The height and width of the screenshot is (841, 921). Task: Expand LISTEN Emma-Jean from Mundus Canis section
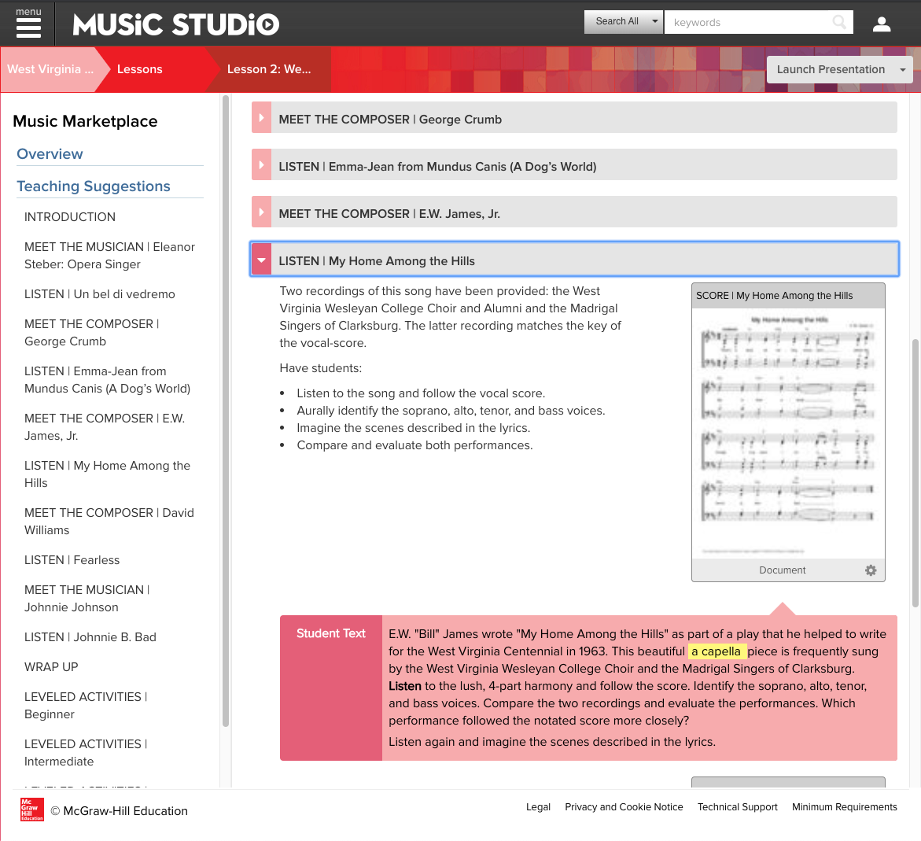pos(574,166)
